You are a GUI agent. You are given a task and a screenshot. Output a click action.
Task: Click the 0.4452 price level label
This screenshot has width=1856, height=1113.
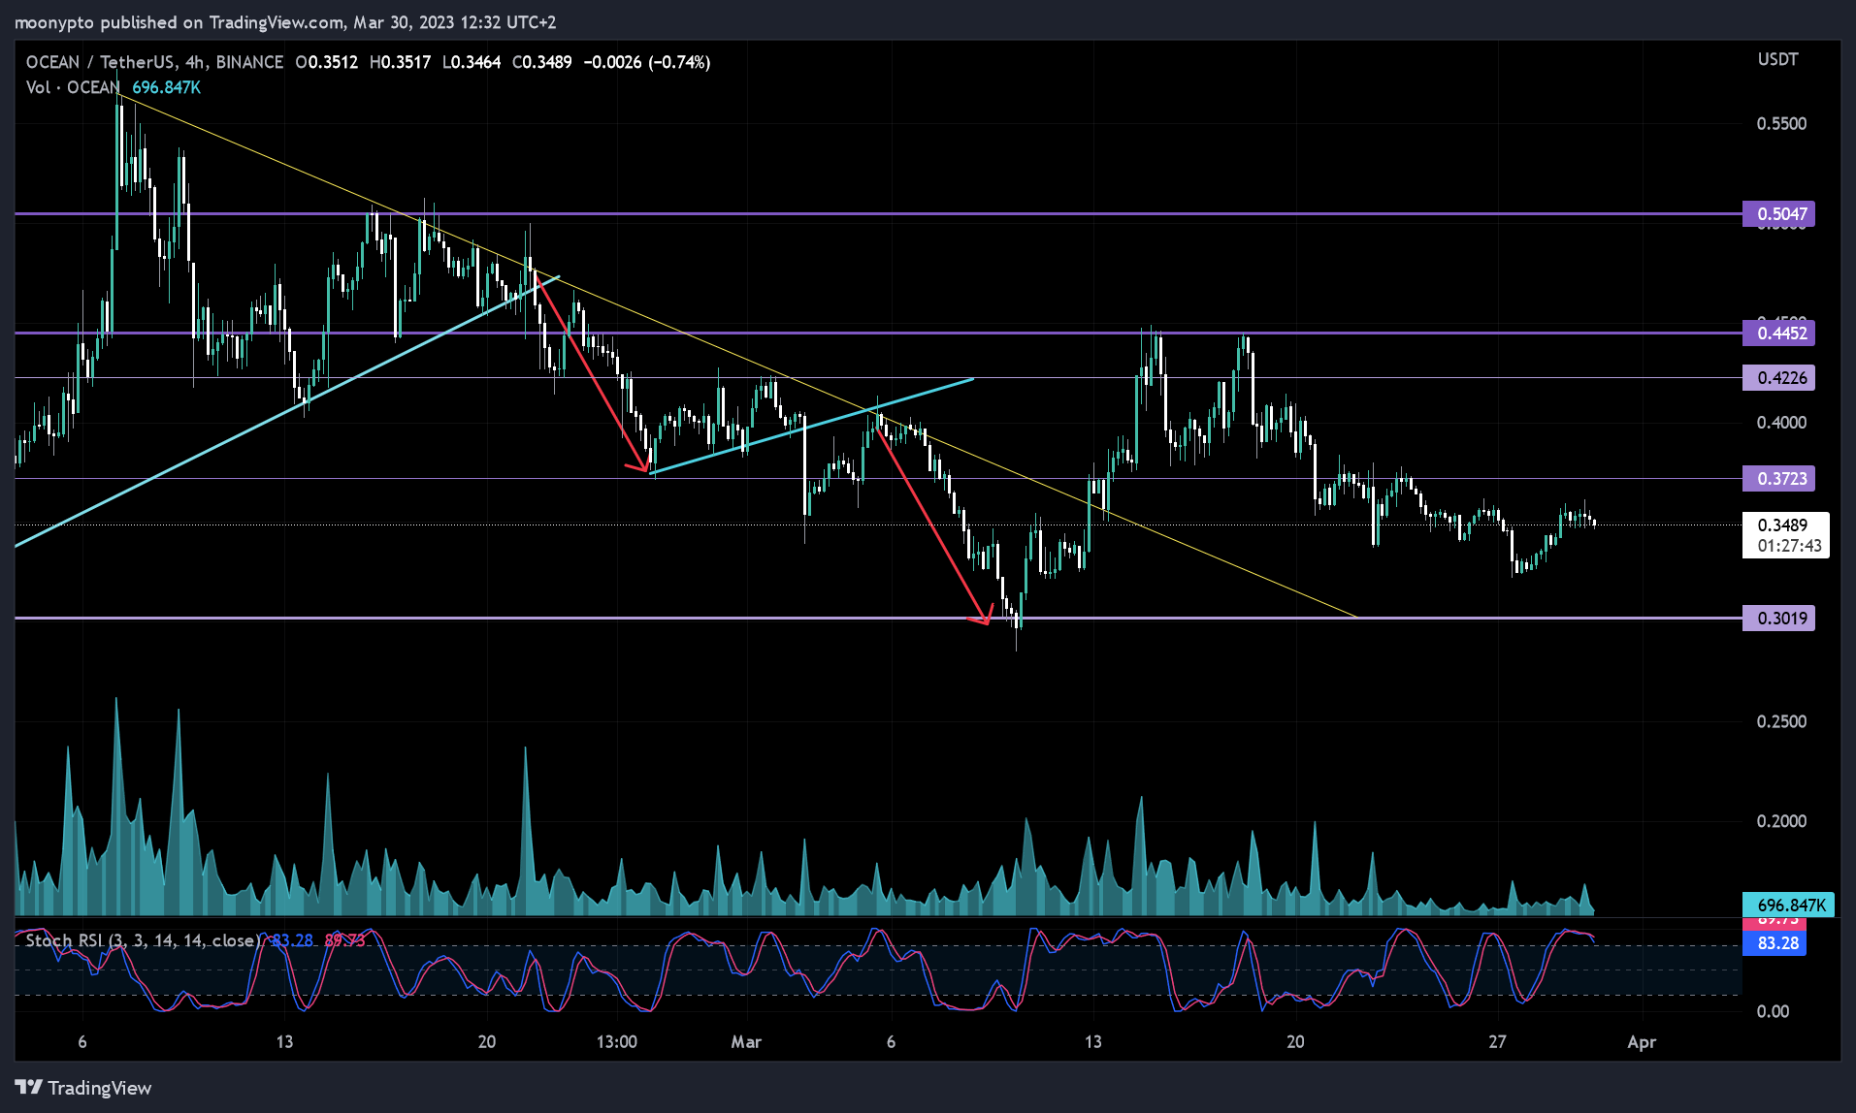click(x=1778, y=333)
